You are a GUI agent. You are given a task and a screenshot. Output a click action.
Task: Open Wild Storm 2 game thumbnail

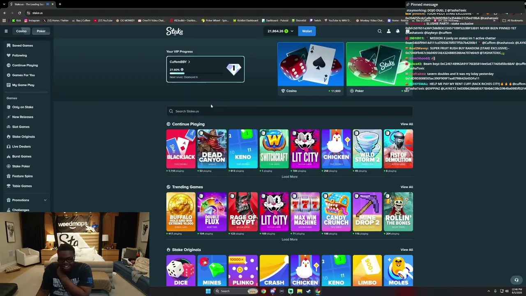(367, 149)
